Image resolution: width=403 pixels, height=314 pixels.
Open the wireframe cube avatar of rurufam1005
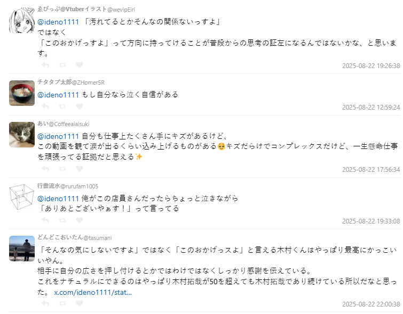click(x=22, y=197)
